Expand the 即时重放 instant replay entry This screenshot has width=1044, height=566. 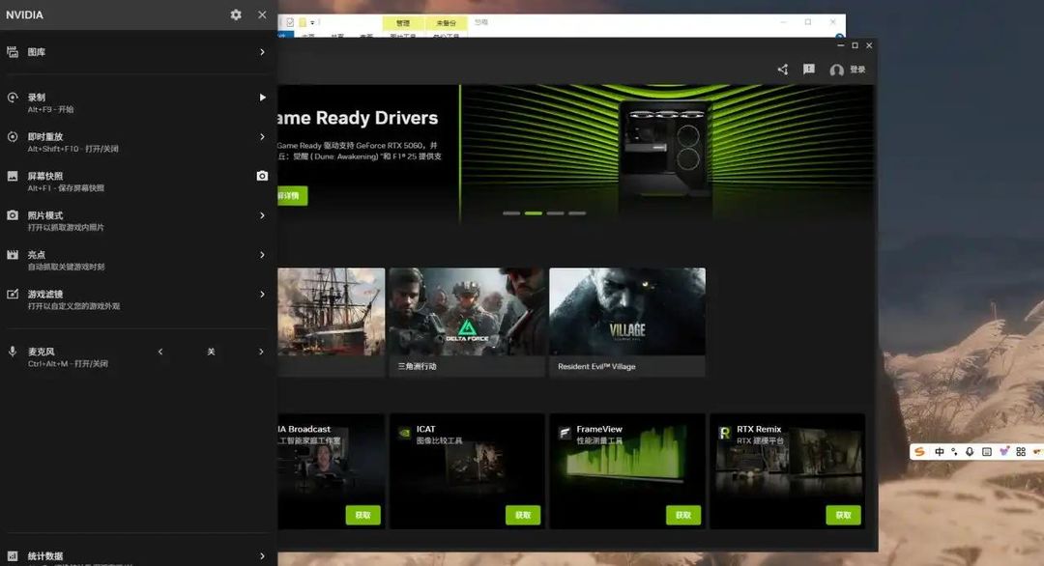point(138,142)
